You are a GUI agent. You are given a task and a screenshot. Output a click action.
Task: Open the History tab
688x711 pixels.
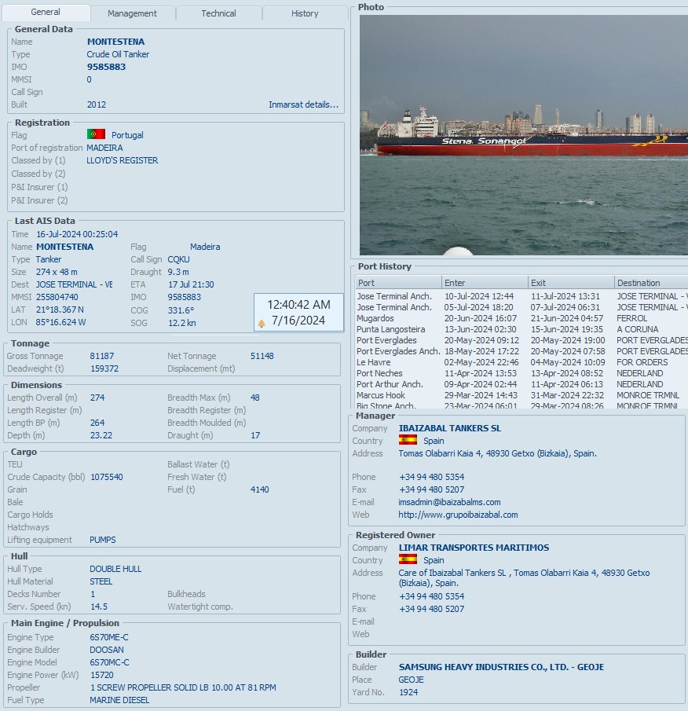coord(305,13)
